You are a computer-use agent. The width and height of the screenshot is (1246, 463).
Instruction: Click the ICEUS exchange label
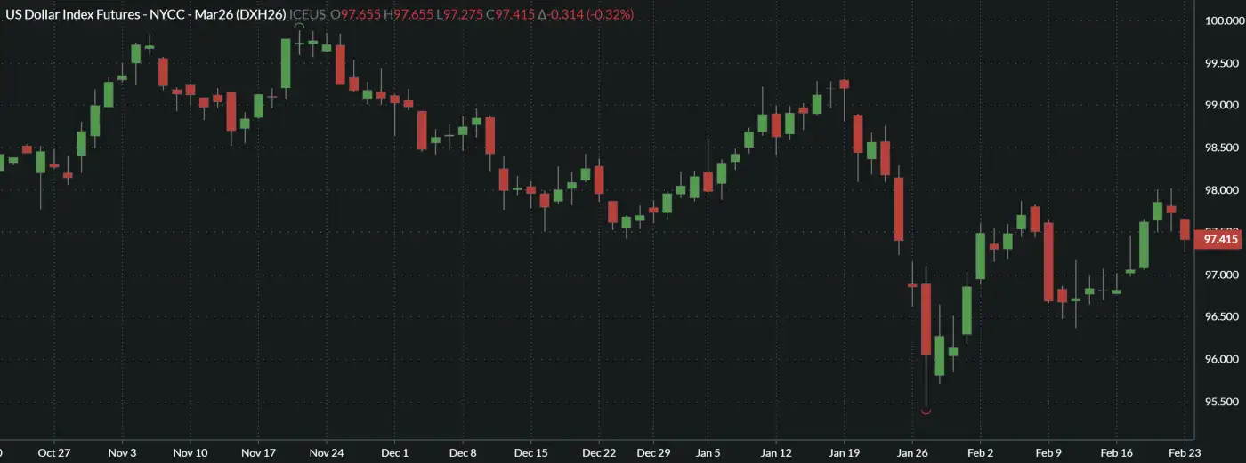(x=308, y=15)
